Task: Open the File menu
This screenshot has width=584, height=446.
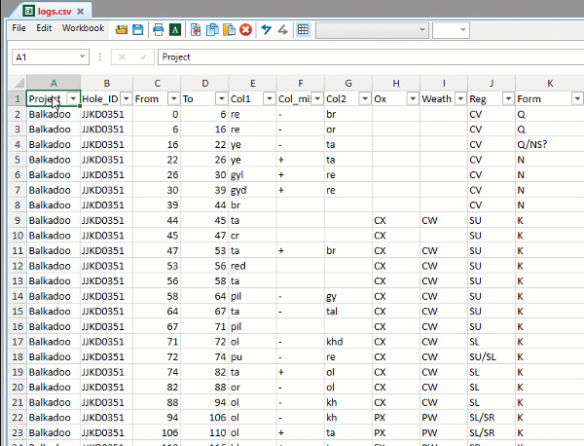Action: point(18,29)
